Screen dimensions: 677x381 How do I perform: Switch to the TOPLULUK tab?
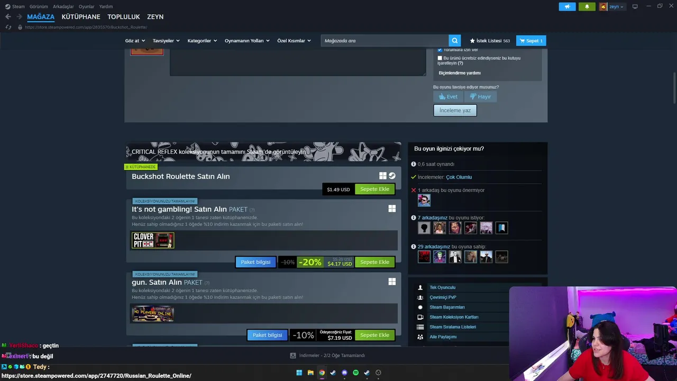point(124,17)
